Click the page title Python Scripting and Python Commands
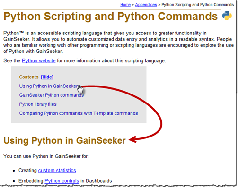The image size is (238, 189). coord(111,16)
